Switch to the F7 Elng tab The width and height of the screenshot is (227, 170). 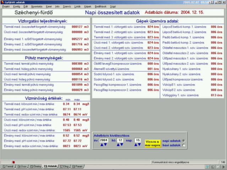coord(64,166)
